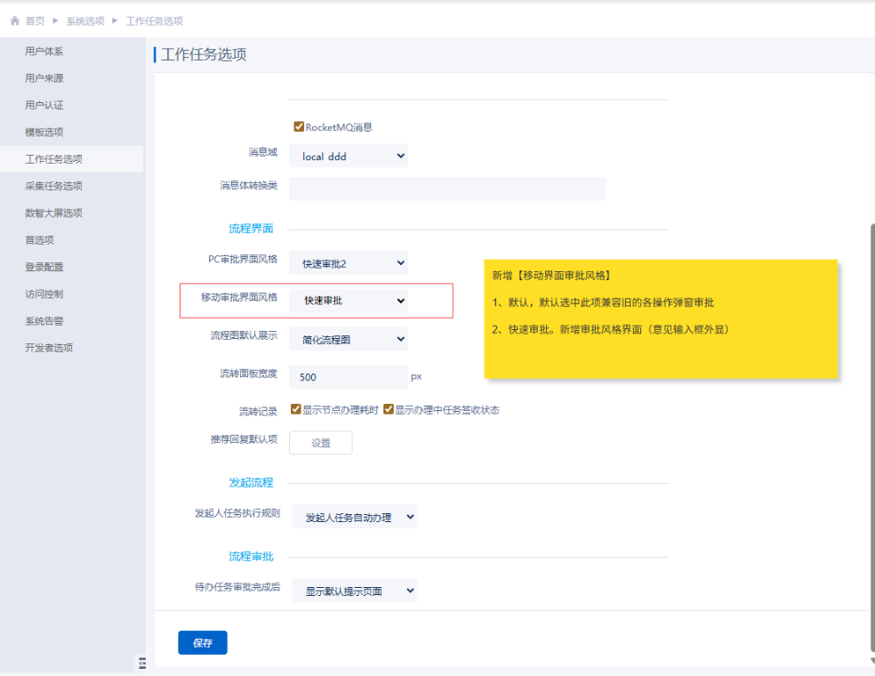
Task: Click the sidebar collapse icon at bottom
Action: pos(142,663)
